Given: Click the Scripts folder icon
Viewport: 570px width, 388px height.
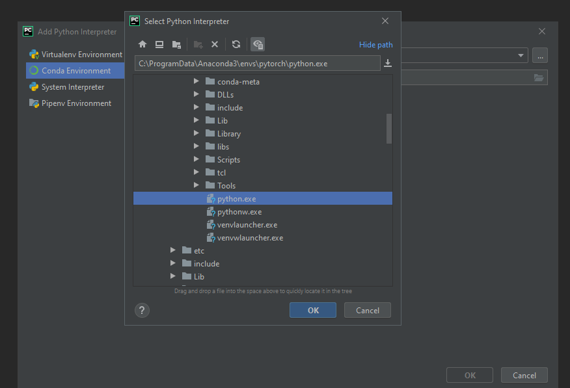Looking at the screenshot, I should [x=210, y=159].
